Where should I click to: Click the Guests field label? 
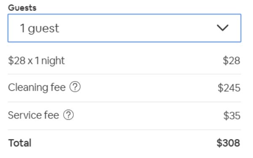pos(22,8)
